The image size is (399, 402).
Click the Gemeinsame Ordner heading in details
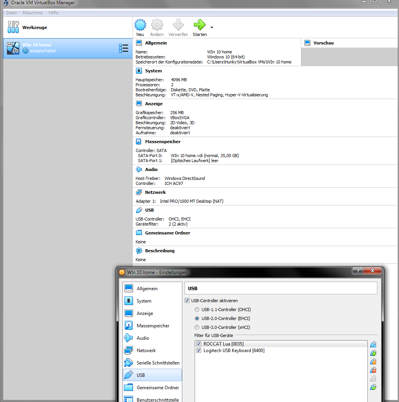point(168,233)
